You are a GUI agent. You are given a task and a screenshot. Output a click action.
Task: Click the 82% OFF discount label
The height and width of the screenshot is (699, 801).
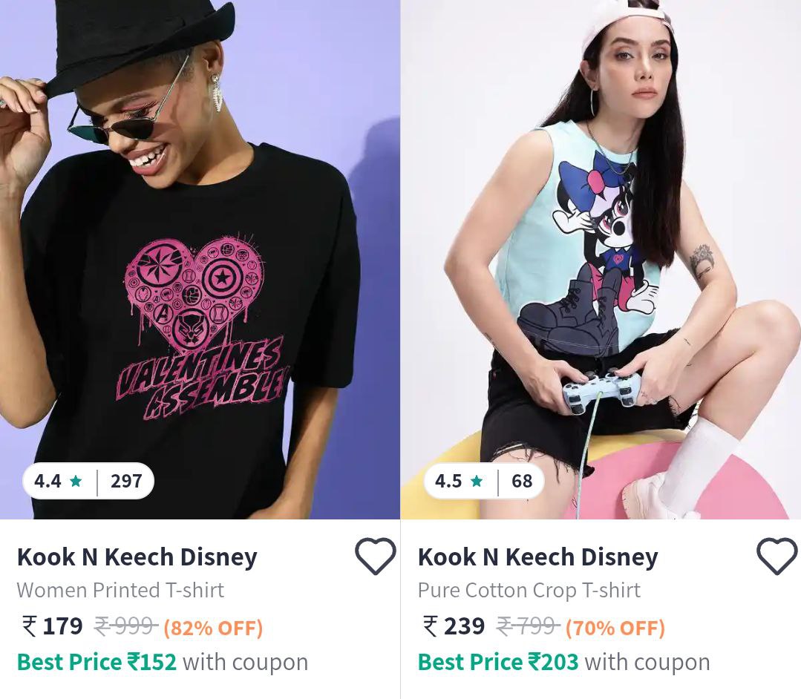click(x=212, y=628)
